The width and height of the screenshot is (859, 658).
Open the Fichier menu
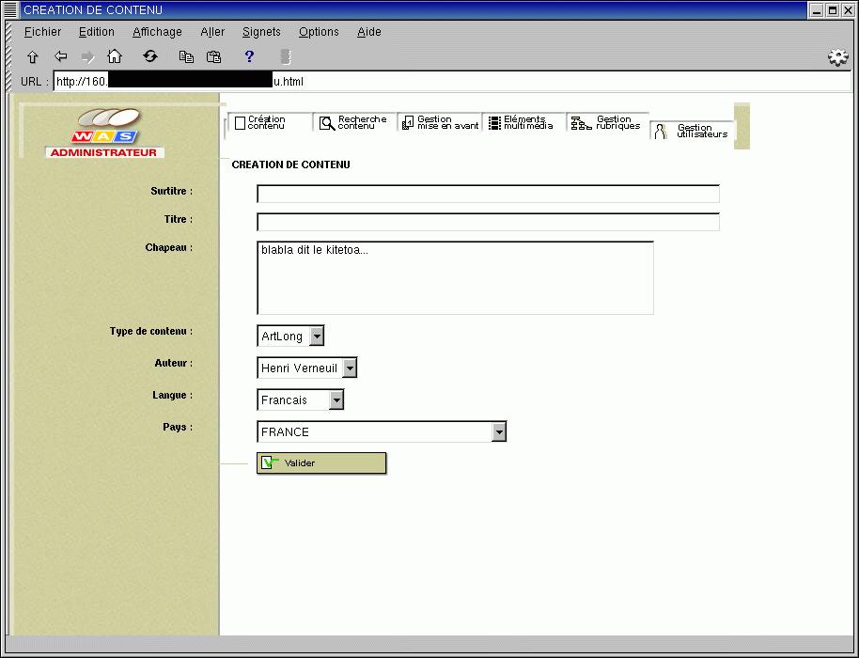coord(42,32)
